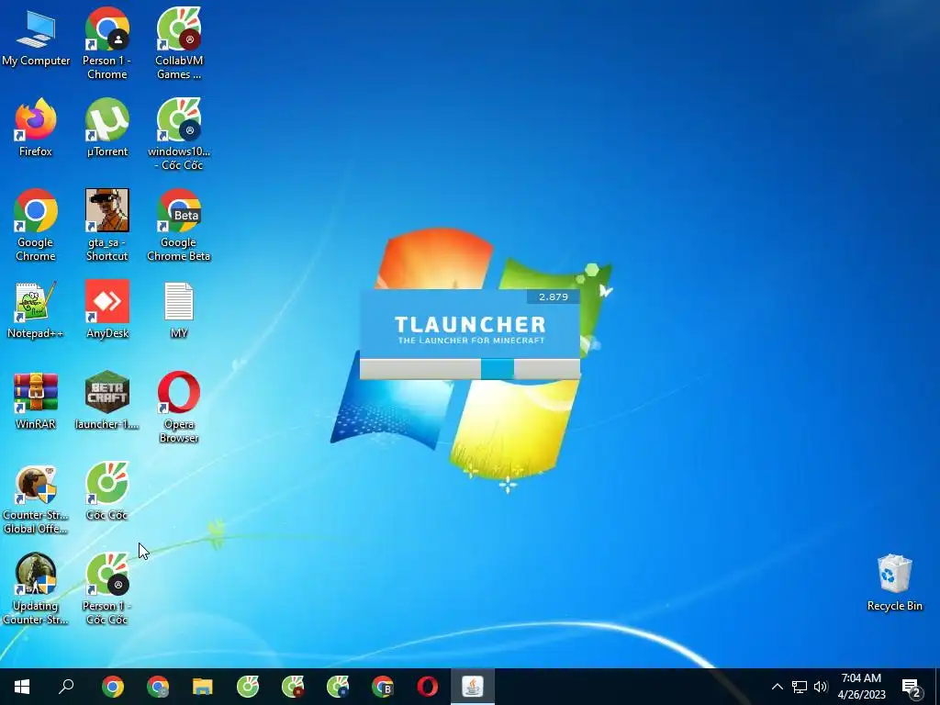Open Cốc Cốc taskbar icon with blue badge
940x705 pixels.
pos(338,687)
